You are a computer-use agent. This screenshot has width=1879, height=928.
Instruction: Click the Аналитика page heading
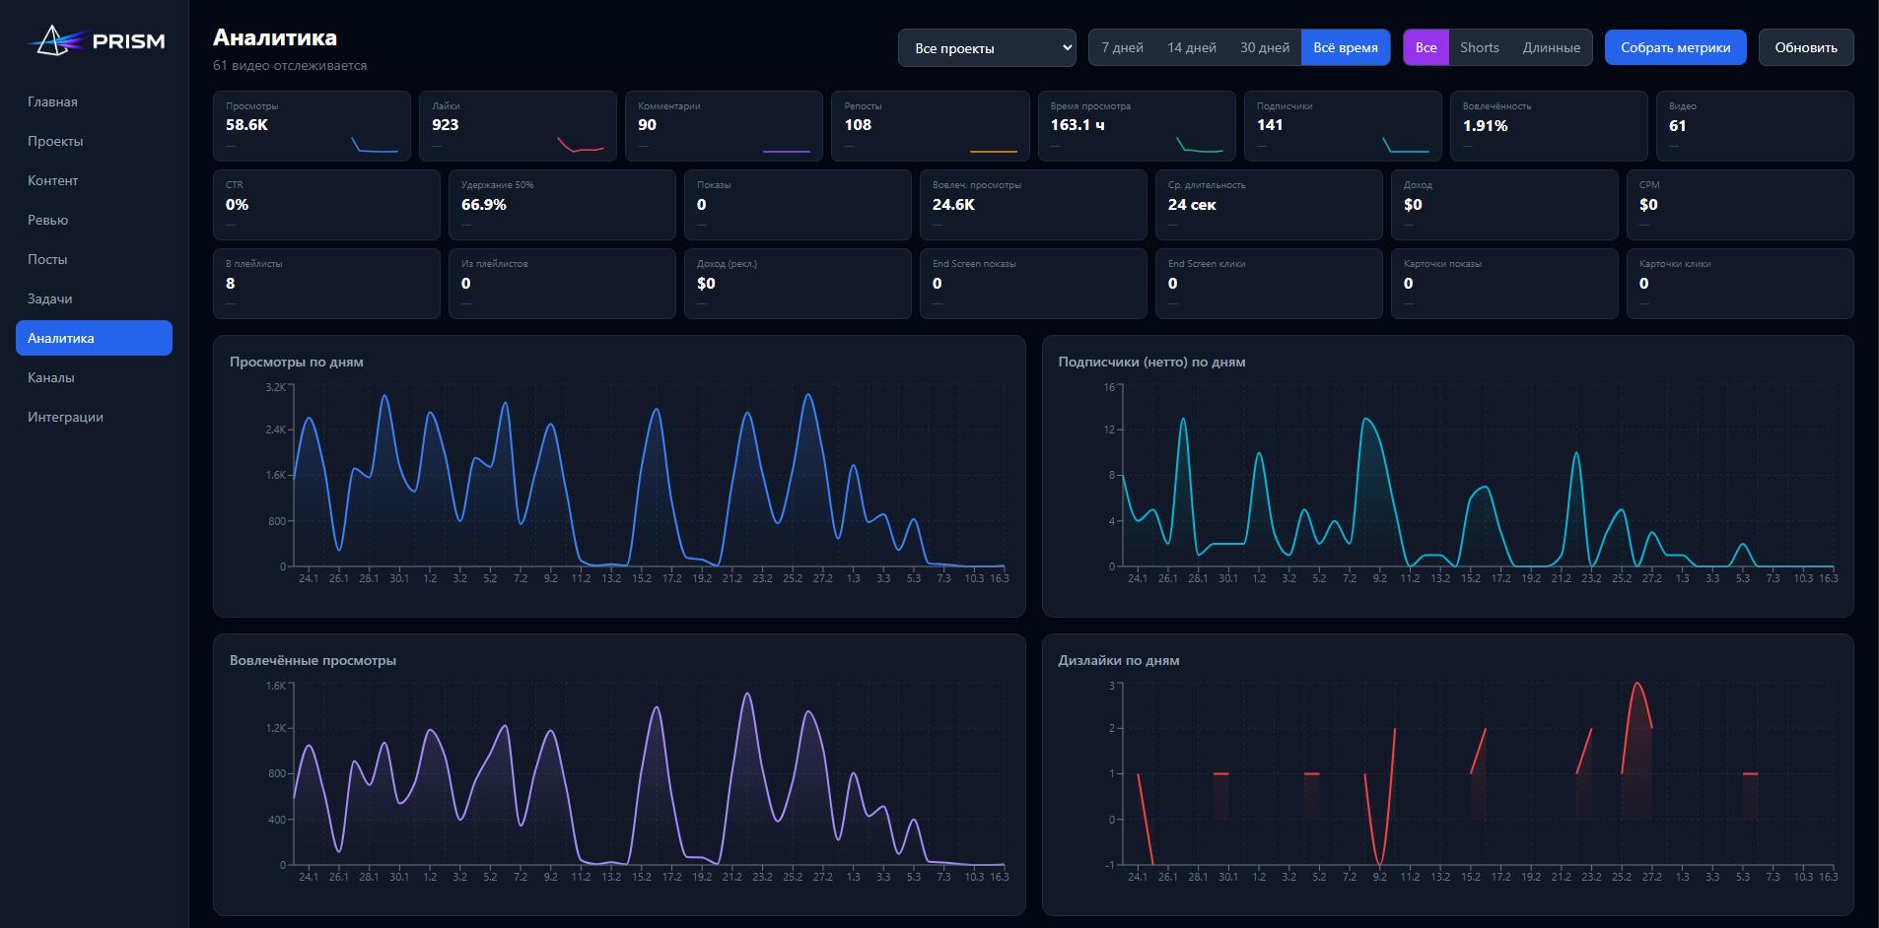click(275, 37)
